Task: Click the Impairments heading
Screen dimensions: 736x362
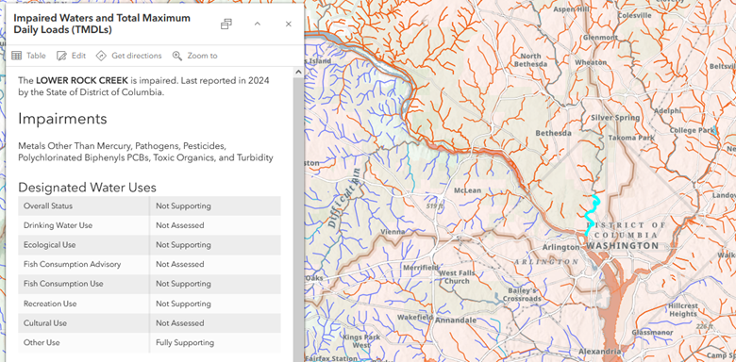Action: coord(62,119)
